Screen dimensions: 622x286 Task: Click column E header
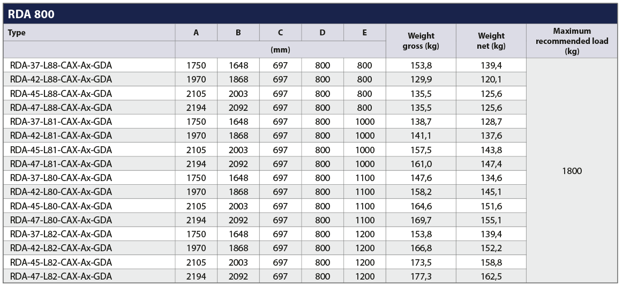coord(364,33)
